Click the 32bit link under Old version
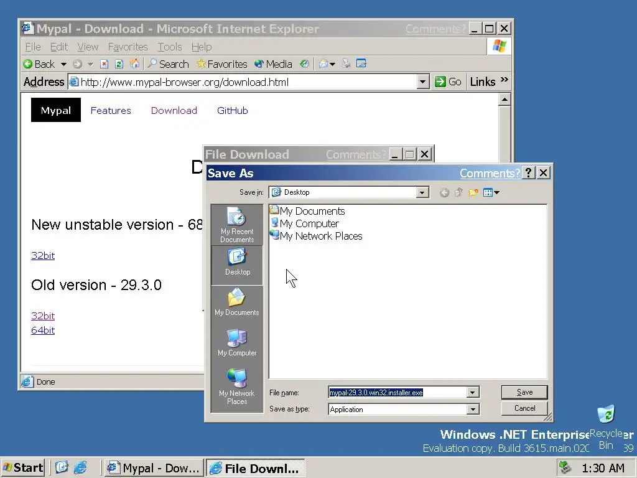 click(43, 316)
